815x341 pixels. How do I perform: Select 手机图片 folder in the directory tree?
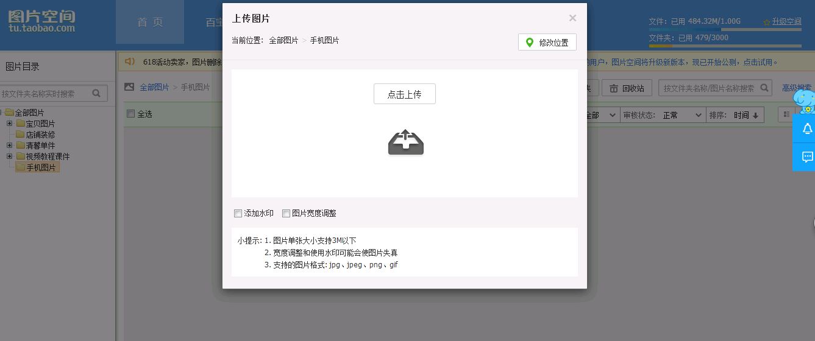click(41, 167)
